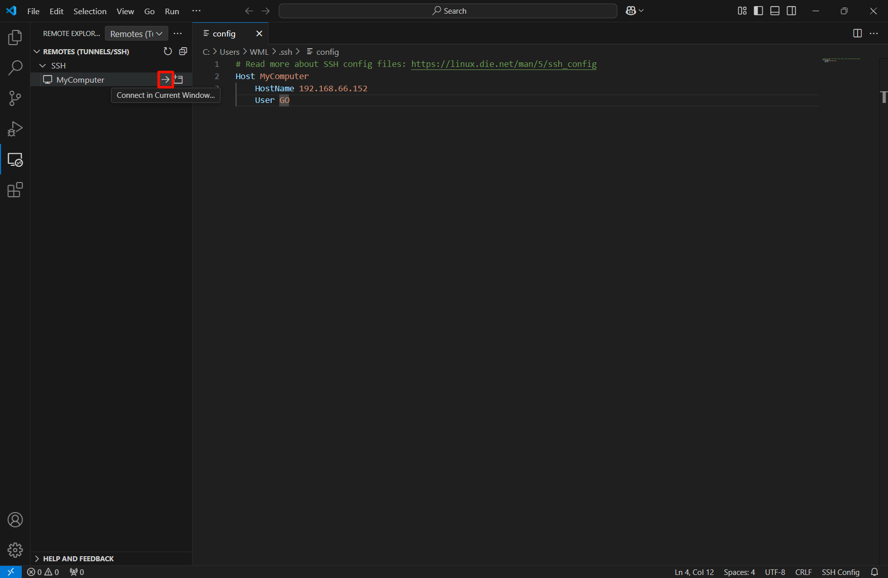Open Run and Debug view
The height and width of the screenshot is (578, 888).
tap(15, 129)
